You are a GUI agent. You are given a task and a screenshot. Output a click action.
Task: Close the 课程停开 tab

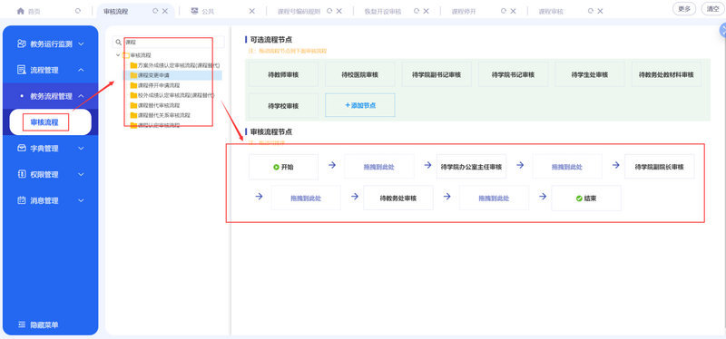point(513,11)
